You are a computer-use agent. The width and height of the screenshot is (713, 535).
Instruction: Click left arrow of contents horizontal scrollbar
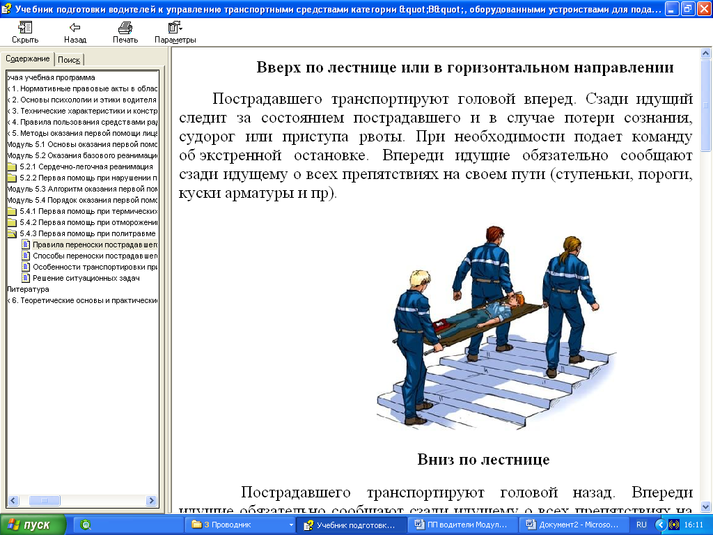13,500
